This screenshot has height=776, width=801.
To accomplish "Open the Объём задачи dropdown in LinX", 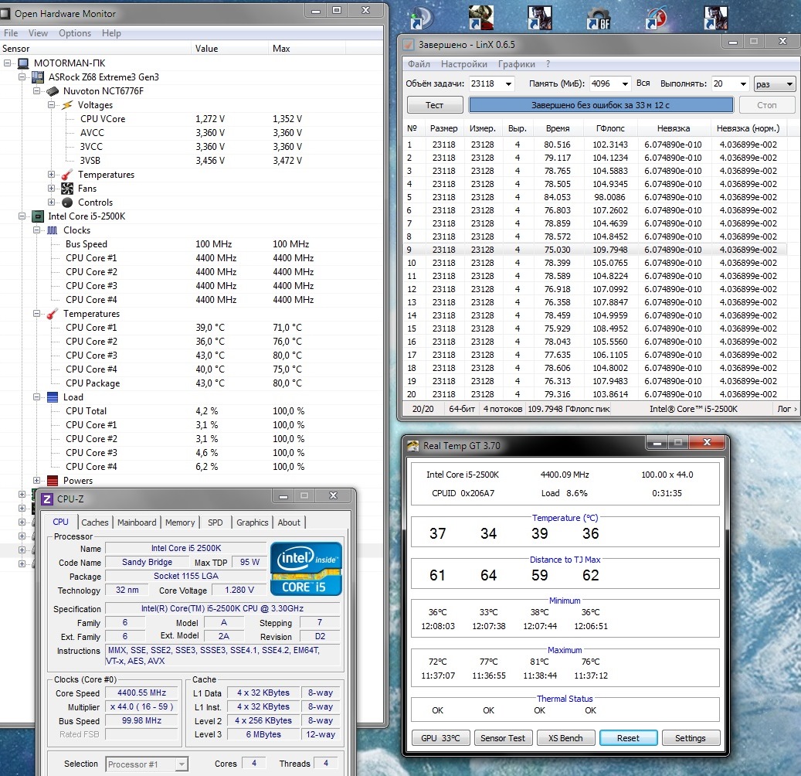I will pyautogui.click(x=508, y=83).
